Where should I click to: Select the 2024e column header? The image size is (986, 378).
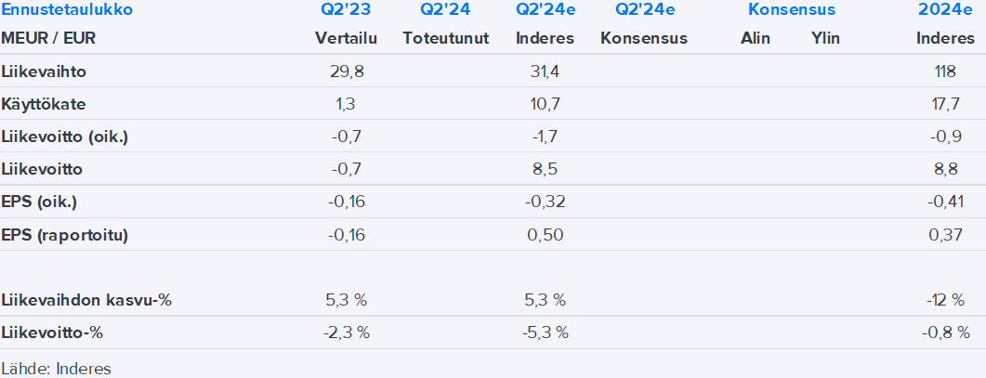point(941,10)
